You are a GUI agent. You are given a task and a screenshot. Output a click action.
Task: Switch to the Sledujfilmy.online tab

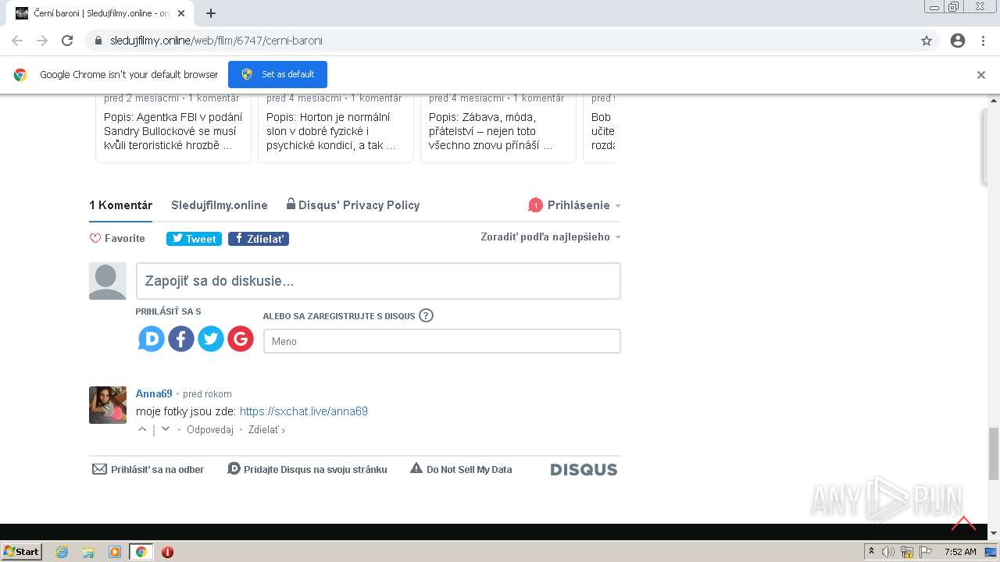click(220, 205)
